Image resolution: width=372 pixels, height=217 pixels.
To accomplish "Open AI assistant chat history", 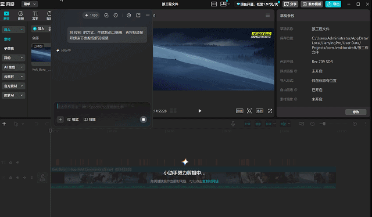I will click(x=116, y=16).
